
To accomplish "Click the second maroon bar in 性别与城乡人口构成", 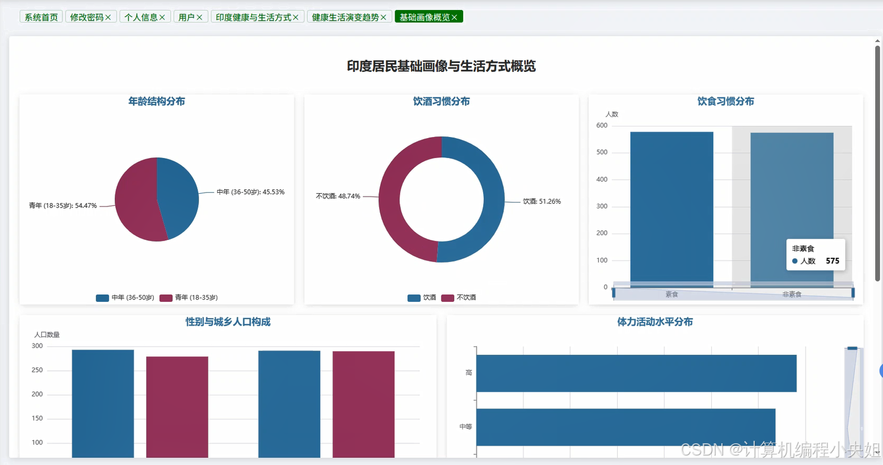I will [363, 404].
